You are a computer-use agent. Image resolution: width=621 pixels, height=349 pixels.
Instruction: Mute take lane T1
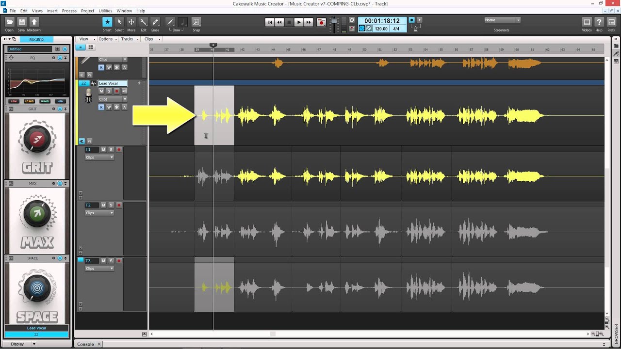pos(103,150)
